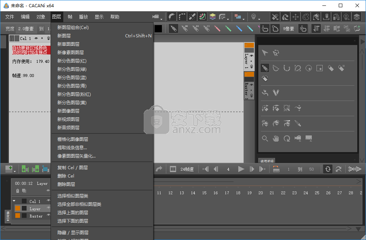Click the end frame field showing 50

(311, 170)
